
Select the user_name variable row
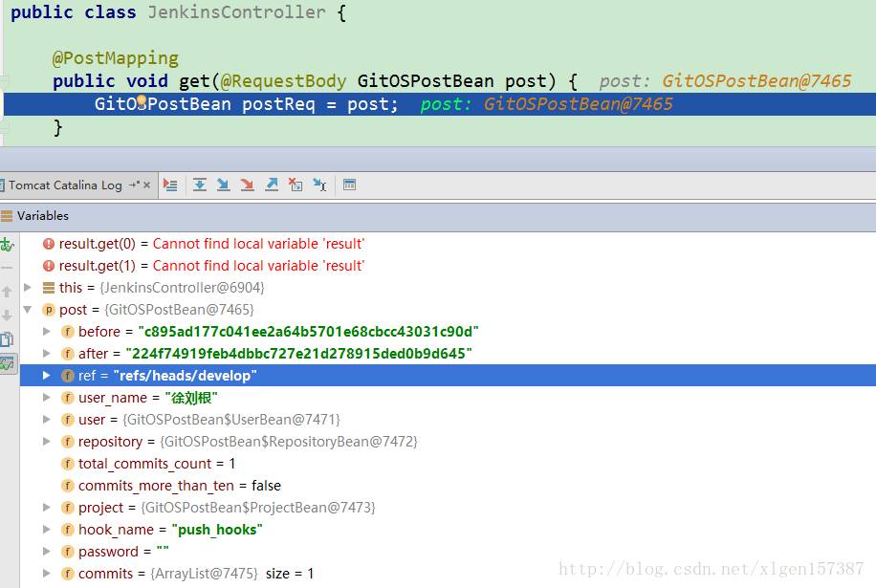[448, 398]
